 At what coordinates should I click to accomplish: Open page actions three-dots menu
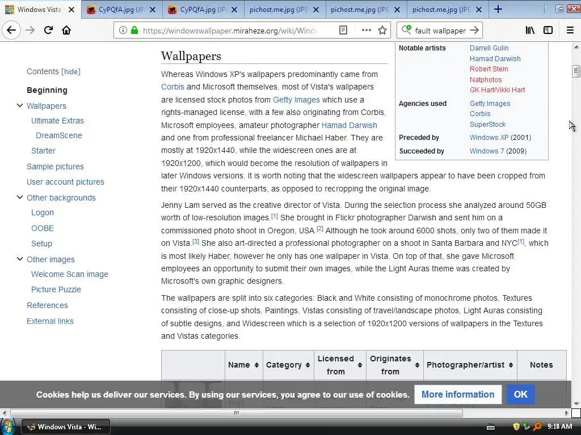(x=366, y=31)
